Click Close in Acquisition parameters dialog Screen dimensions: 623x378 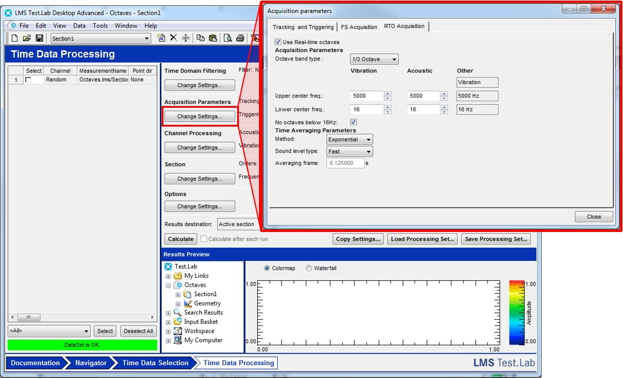(x=594, y=217)
